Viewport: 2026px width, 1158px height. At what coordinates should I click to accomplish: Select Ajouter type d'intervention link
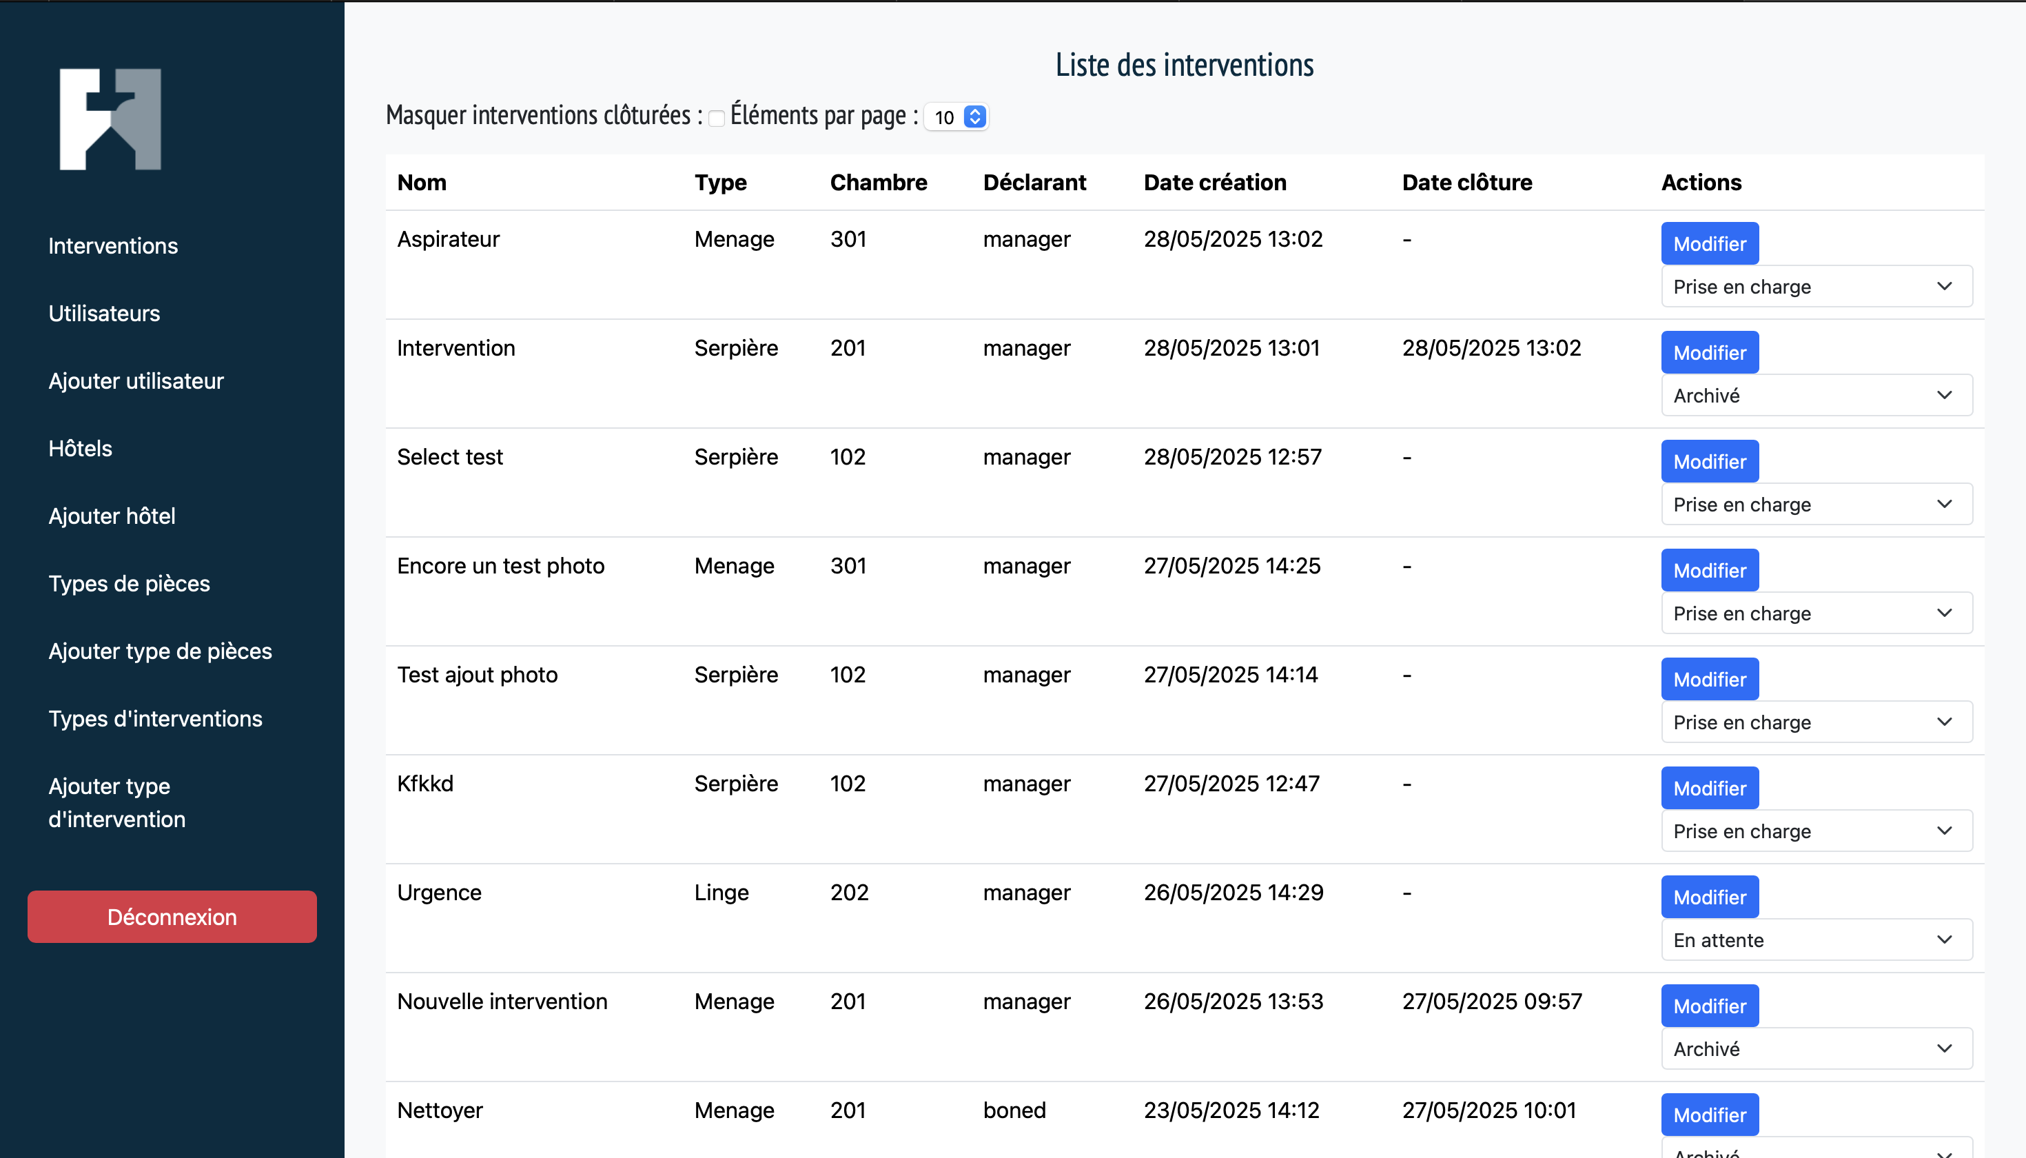pos(117,802)
